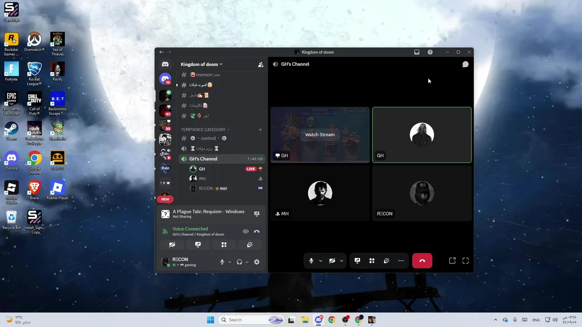Mute microphone in bottom call bar
This screenshot has width=582, height=327.
[x=311, y=261]
